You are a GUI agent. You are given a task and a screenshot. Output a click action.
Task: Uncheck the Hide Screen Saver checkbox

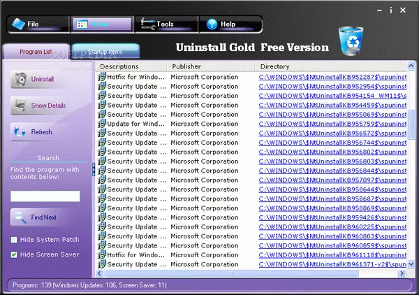coord(14,254)
